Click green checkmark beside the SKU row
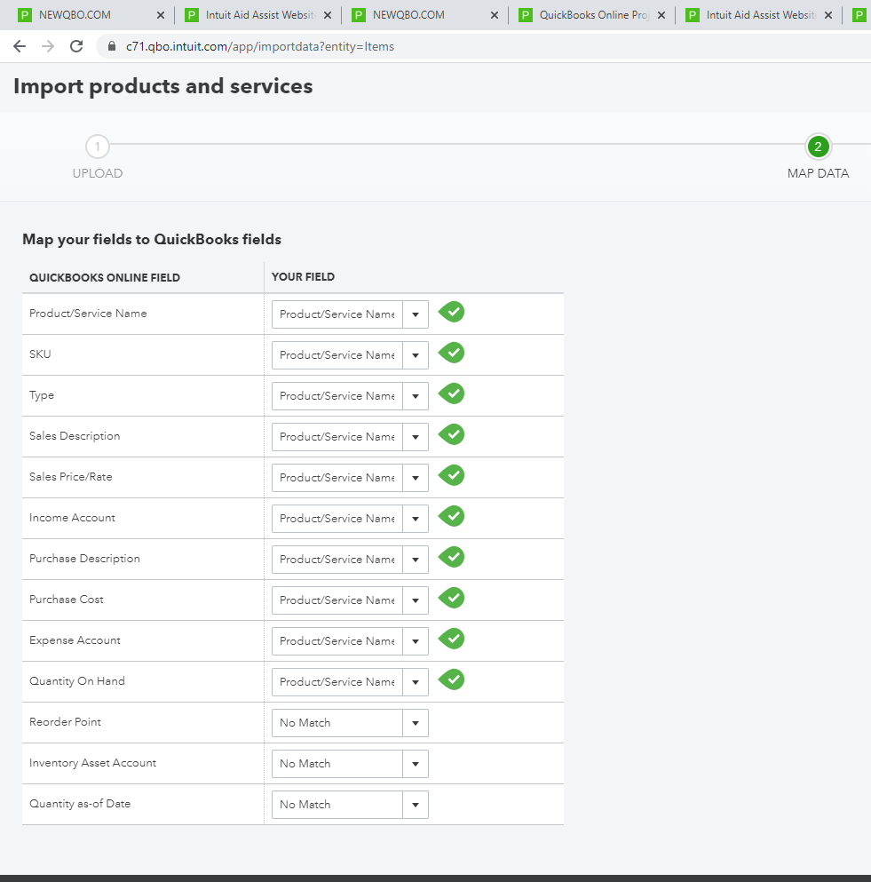This screenshot has height=882, width=871. [452, 354]
